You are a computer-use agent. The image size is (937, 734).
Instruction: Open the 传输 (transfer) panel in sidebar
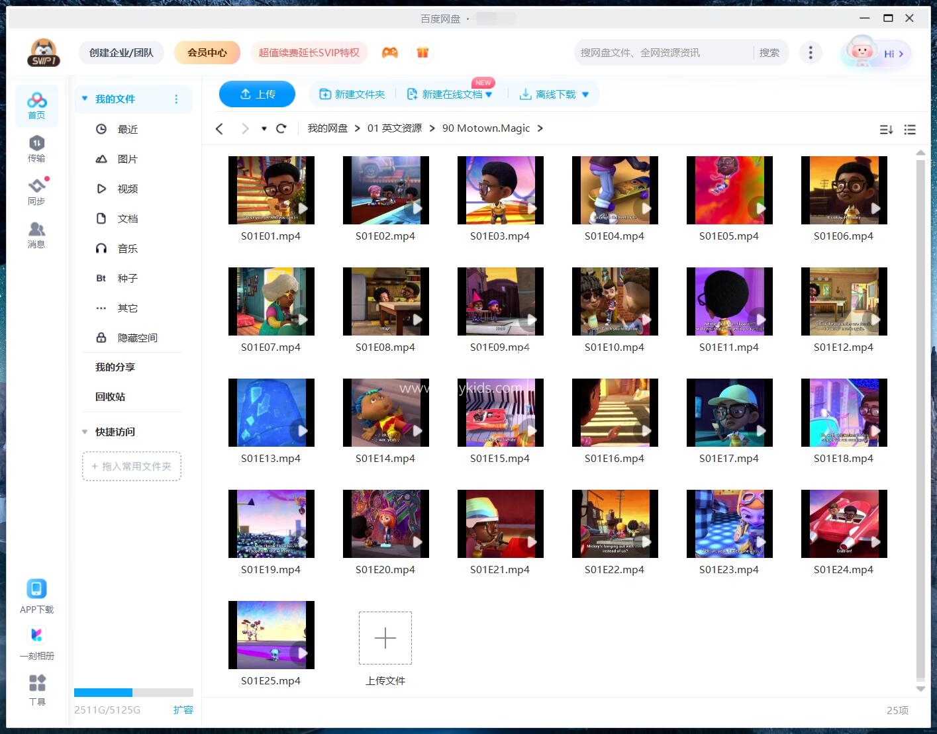(x=37, y=149)
